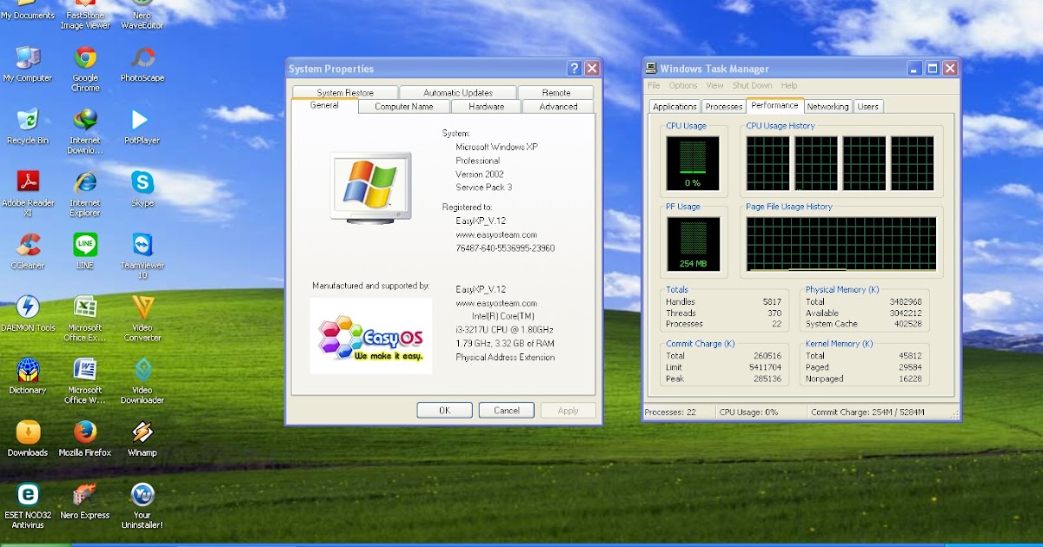The image size is (1043, 547).
Task: Click 'Processes: 22' in status bar
Action: coord(670,412)
